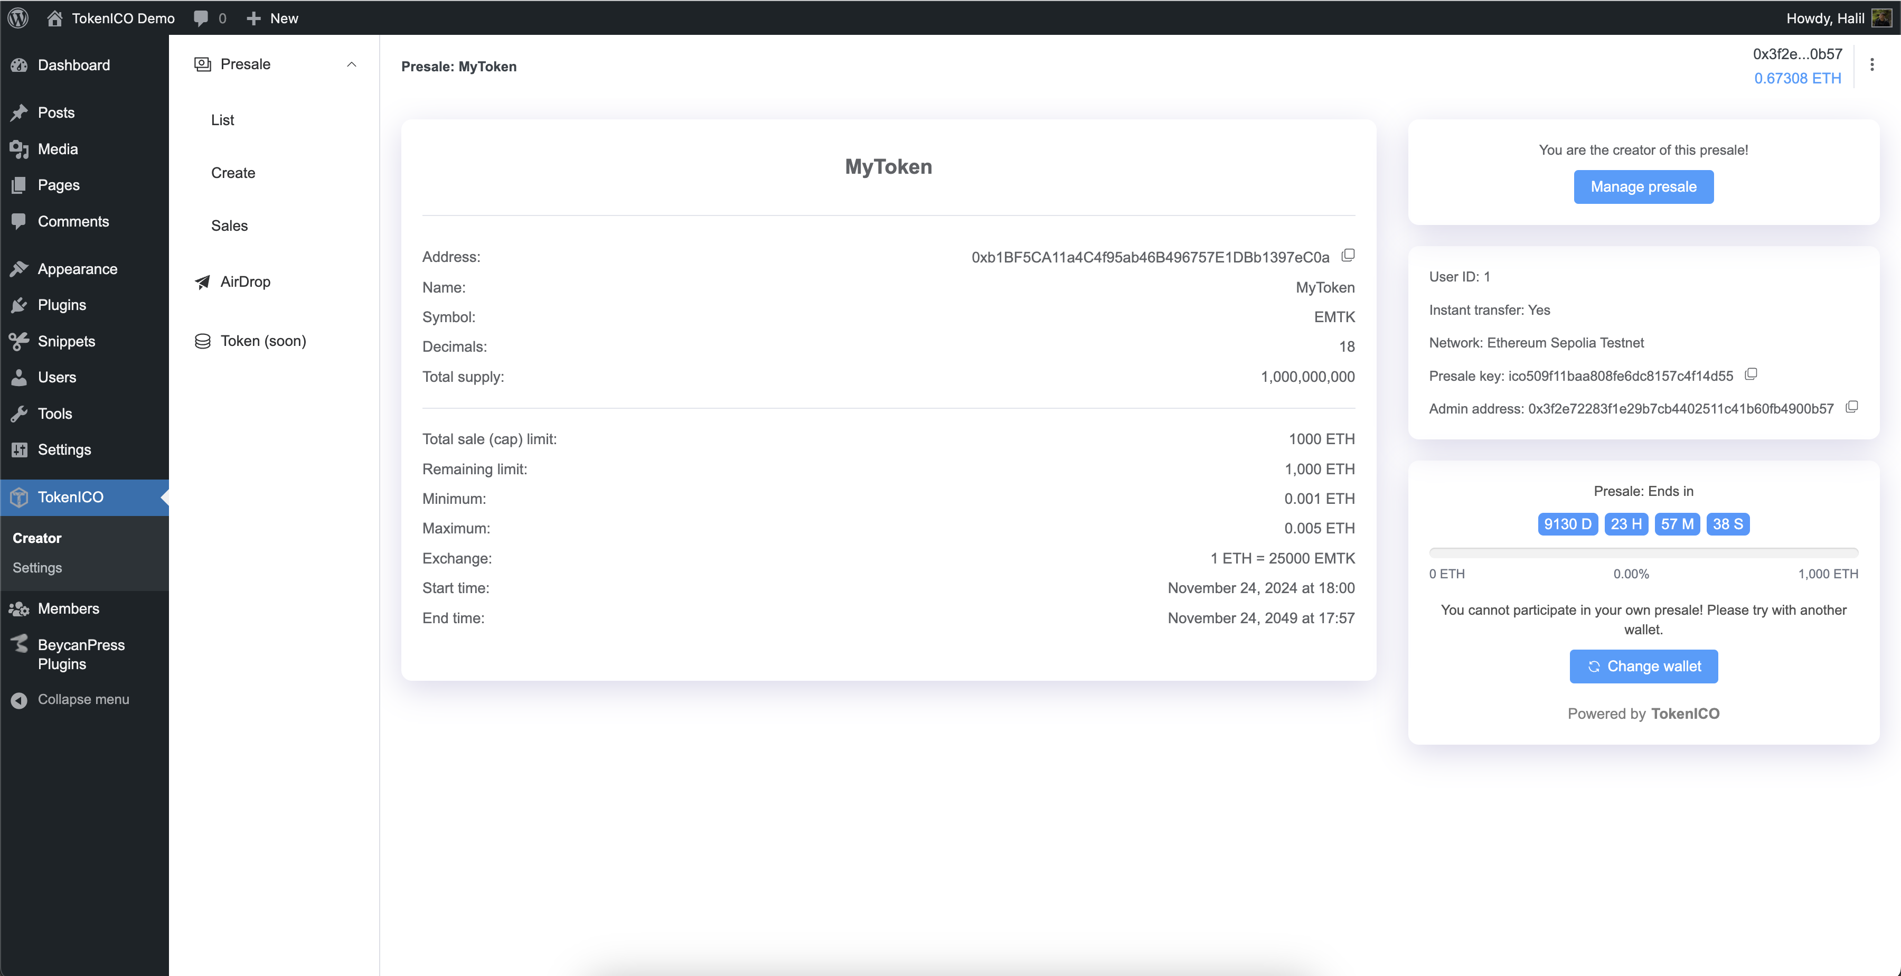This screenshot has width=1901, height=976.
Task: Click the User ID: 1 text
Action: point(1459,277)
